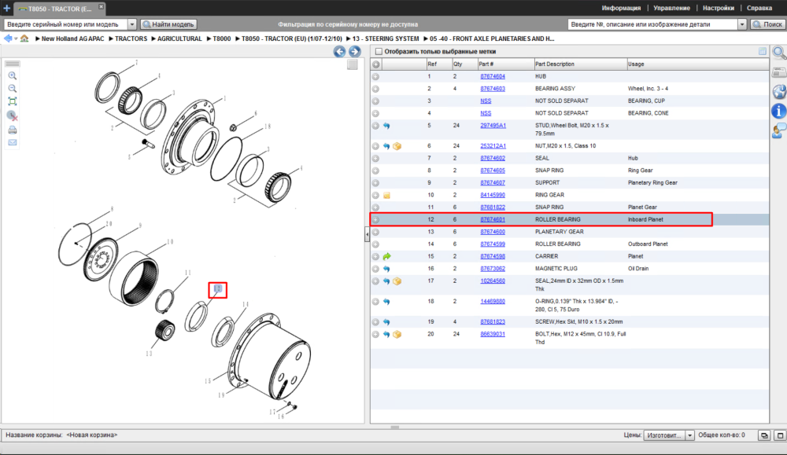
Task: Add the HUB row to the basket via its plus icon
Action: click(375, 77)
